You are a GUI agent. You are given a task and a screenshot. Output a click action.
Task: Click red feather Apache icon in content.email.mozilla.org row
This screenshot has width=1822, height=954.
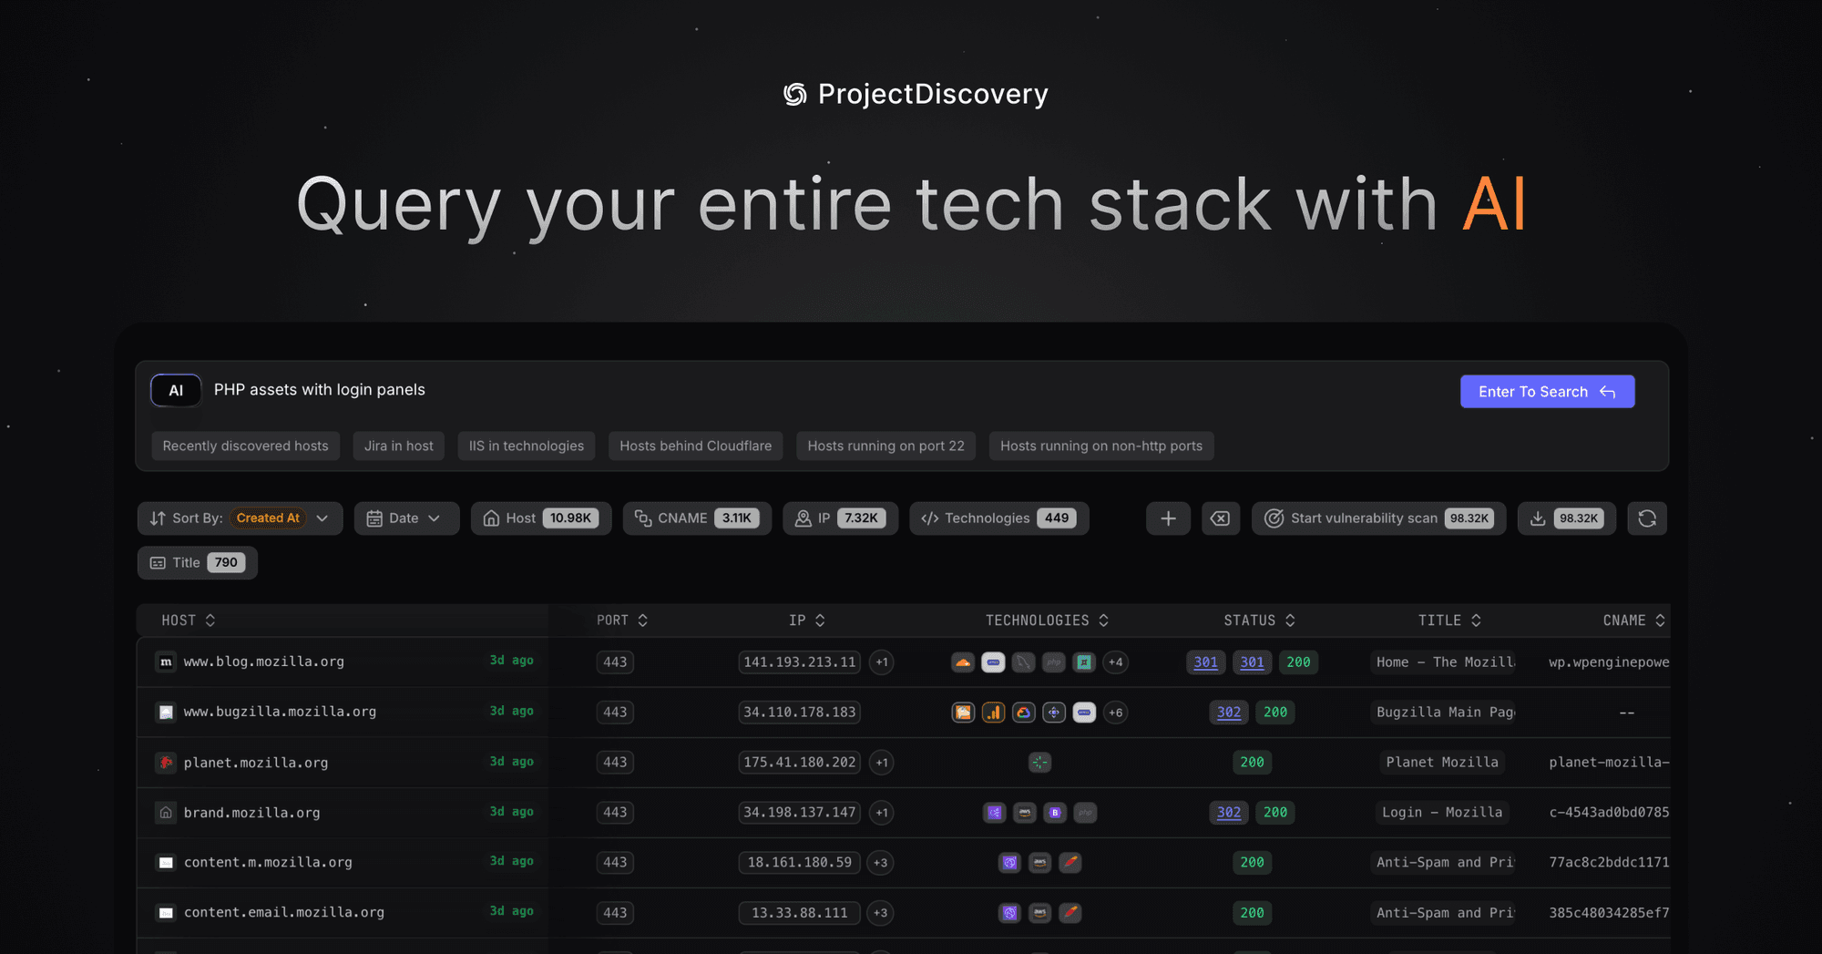1070,913
